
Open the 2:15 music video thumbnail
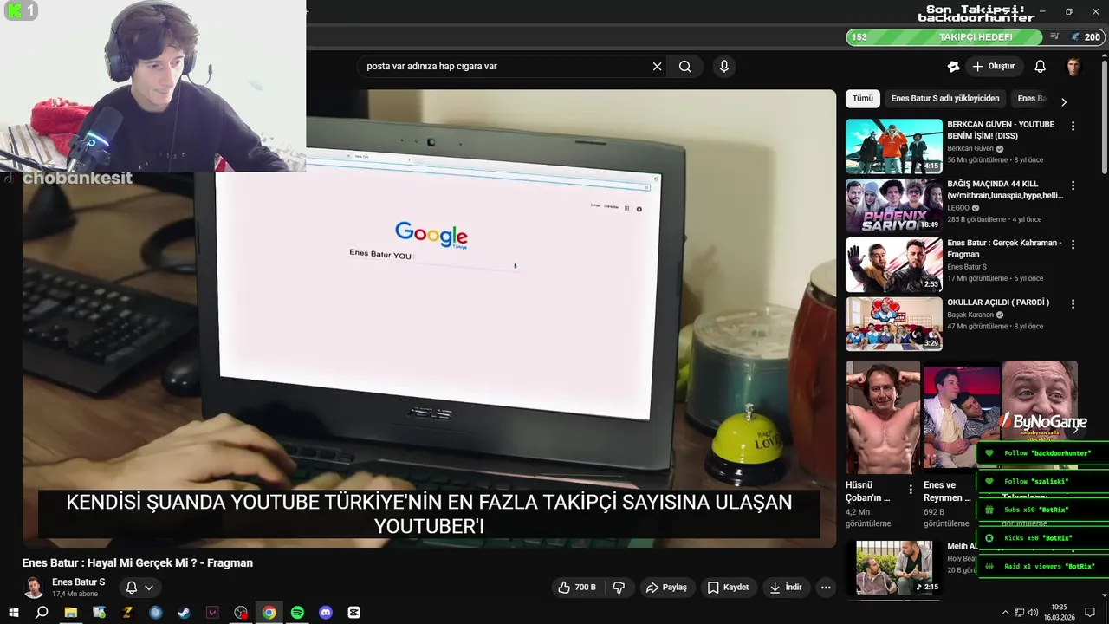pos(894,568)
